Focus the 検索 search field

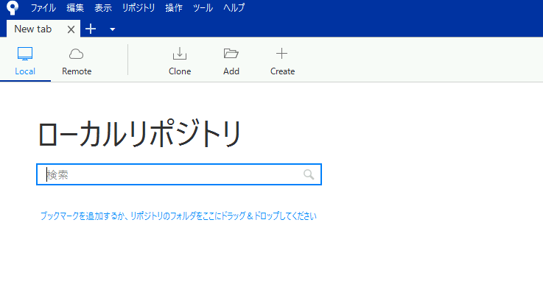click(x=179, y=174)
